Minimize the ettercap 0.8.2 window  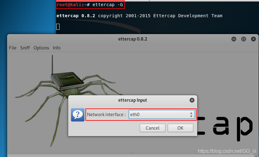pyautogui.click(x=234, y=39)
